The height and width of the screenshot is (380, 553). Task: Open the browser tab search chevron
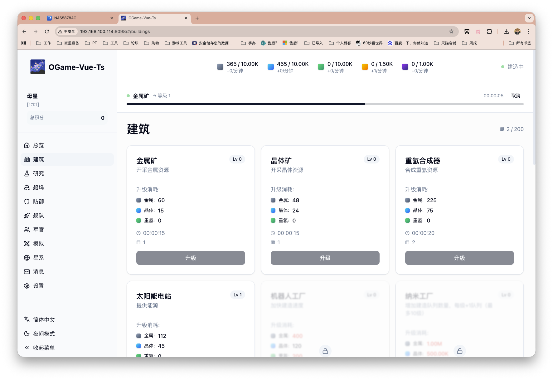[x=529, y=18]
